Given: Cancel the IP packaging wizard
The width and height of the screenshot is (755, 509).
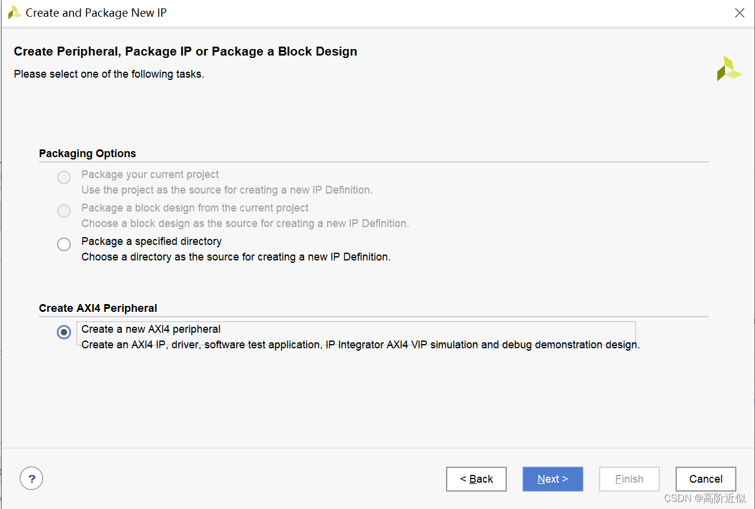Looking at the screenshot, I should (705, 479).
